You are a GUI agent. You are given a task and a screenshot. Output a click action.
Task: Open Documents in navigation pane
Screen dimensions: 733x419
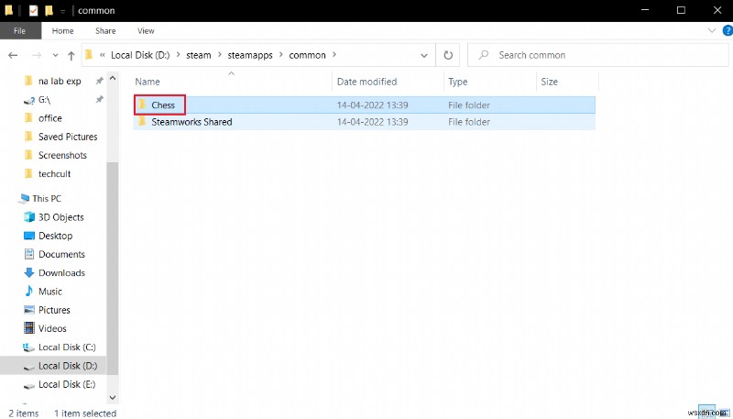61,254
